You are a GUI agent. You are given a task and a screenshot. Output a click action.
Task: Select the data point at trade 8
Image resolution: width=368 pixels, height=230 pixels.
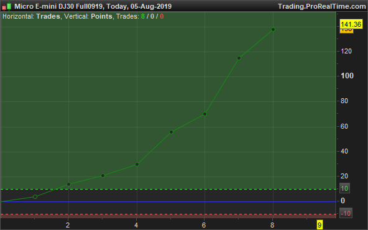coord(273,30)
